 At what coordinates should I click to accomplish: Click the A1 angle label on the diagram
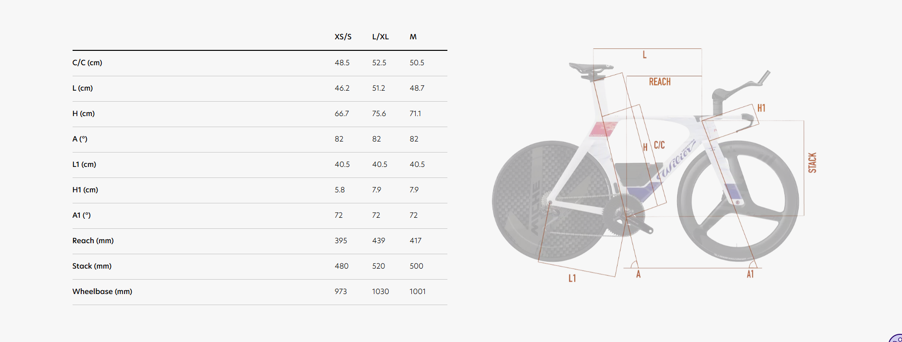(x=750, y=274)
